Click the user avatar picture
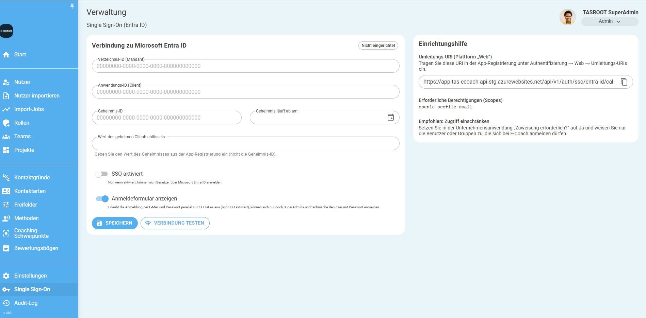Image resolution: width=646 pixels, height=318 pixels. (x=568, y=17)
